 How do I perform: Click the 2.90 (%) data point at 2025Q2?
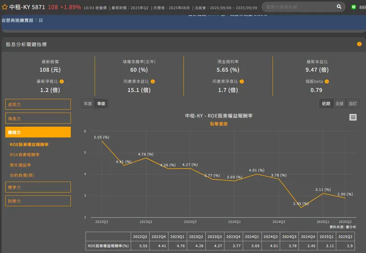click(345, 198)
